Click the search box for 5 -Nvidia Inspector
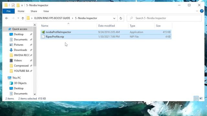The image size is (207, 116). [x=164, y=18]
